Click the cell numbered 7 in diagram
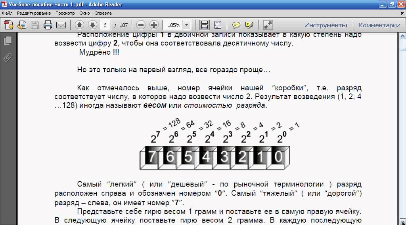The width and height of the screenshot is (406, 225). pyautogui.click(x=151, y=156)
